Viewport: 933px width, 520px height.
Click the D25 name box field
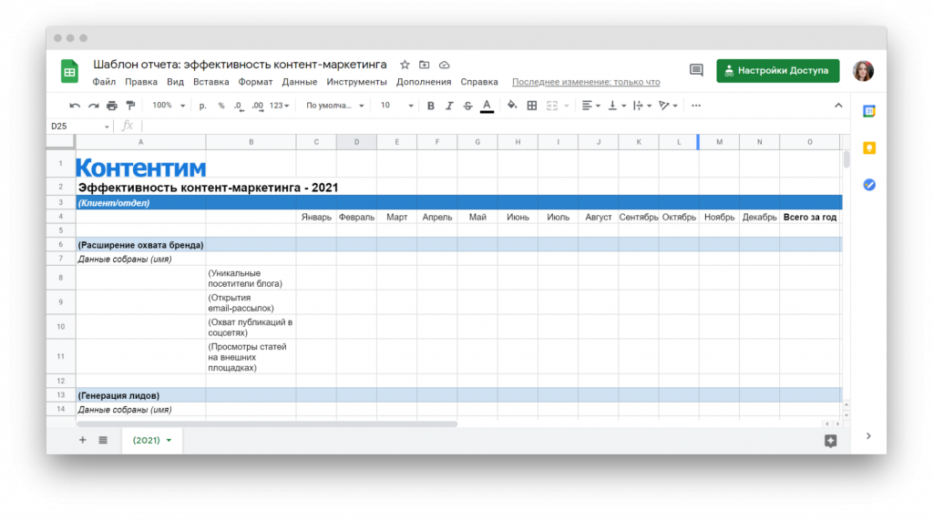pos(77,126)
